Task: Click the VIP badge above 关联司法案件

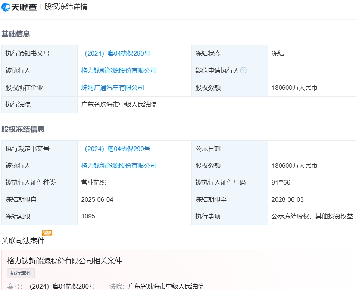Action: 47,233
